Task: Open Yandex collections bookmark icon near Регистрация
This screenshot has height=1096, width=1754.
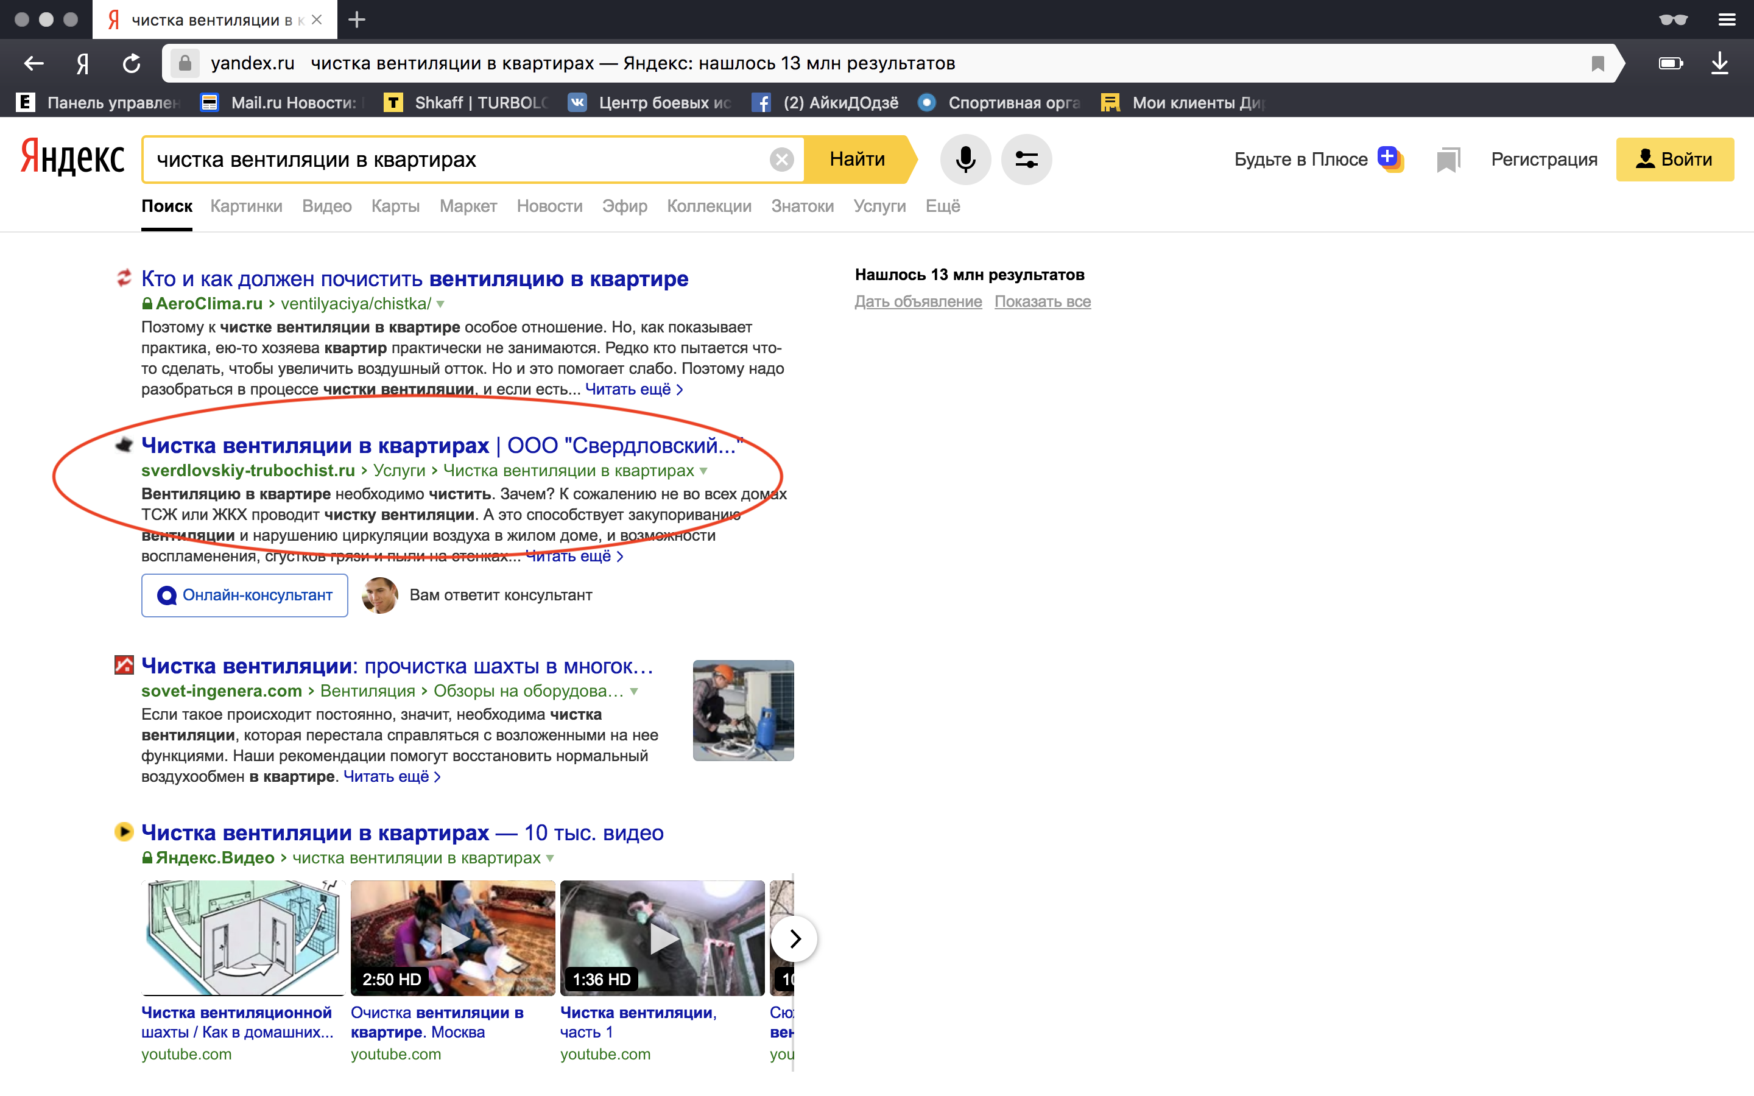Action: [1448, 159]
